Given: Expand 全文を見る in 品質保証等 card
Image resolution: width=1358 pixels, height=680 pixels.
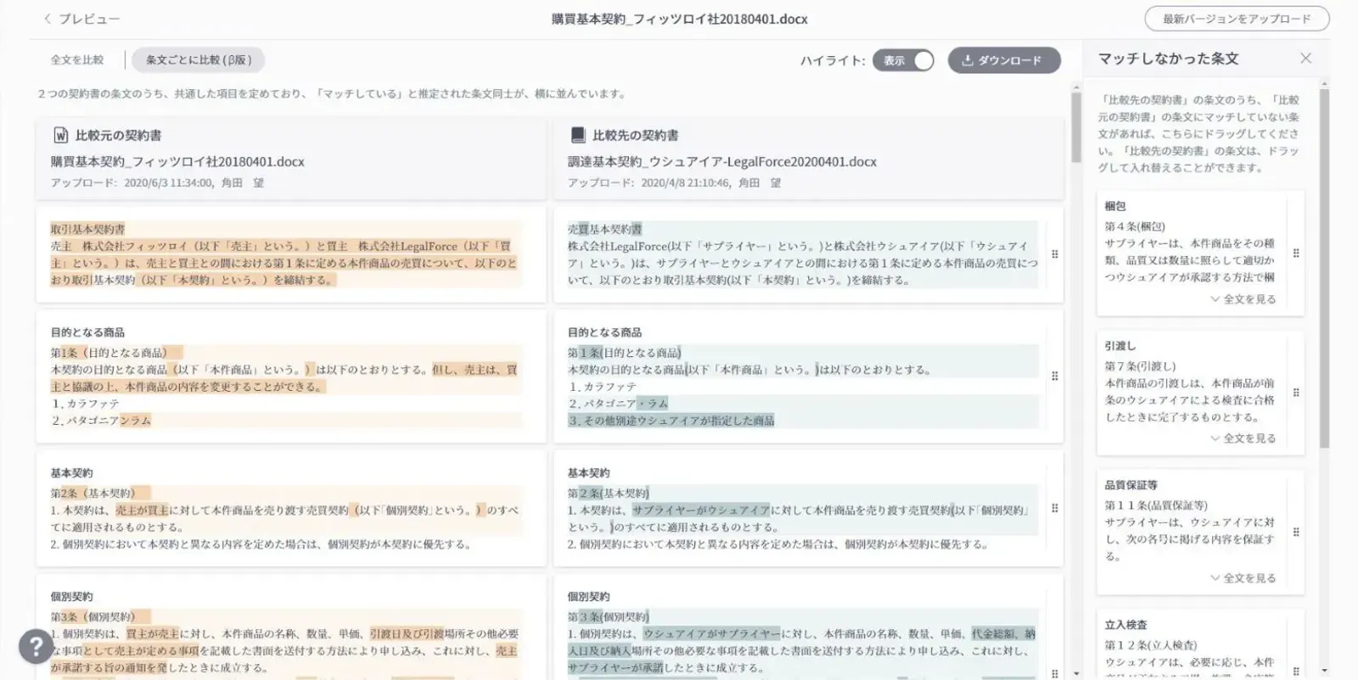Looking at the screenshot, I should pos(1243,578).
